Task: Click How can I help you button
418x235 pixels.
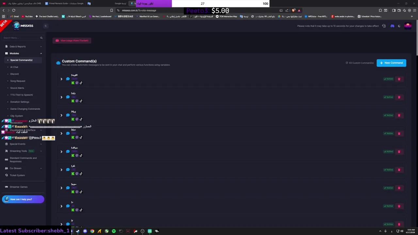Action: coord(23,199)
